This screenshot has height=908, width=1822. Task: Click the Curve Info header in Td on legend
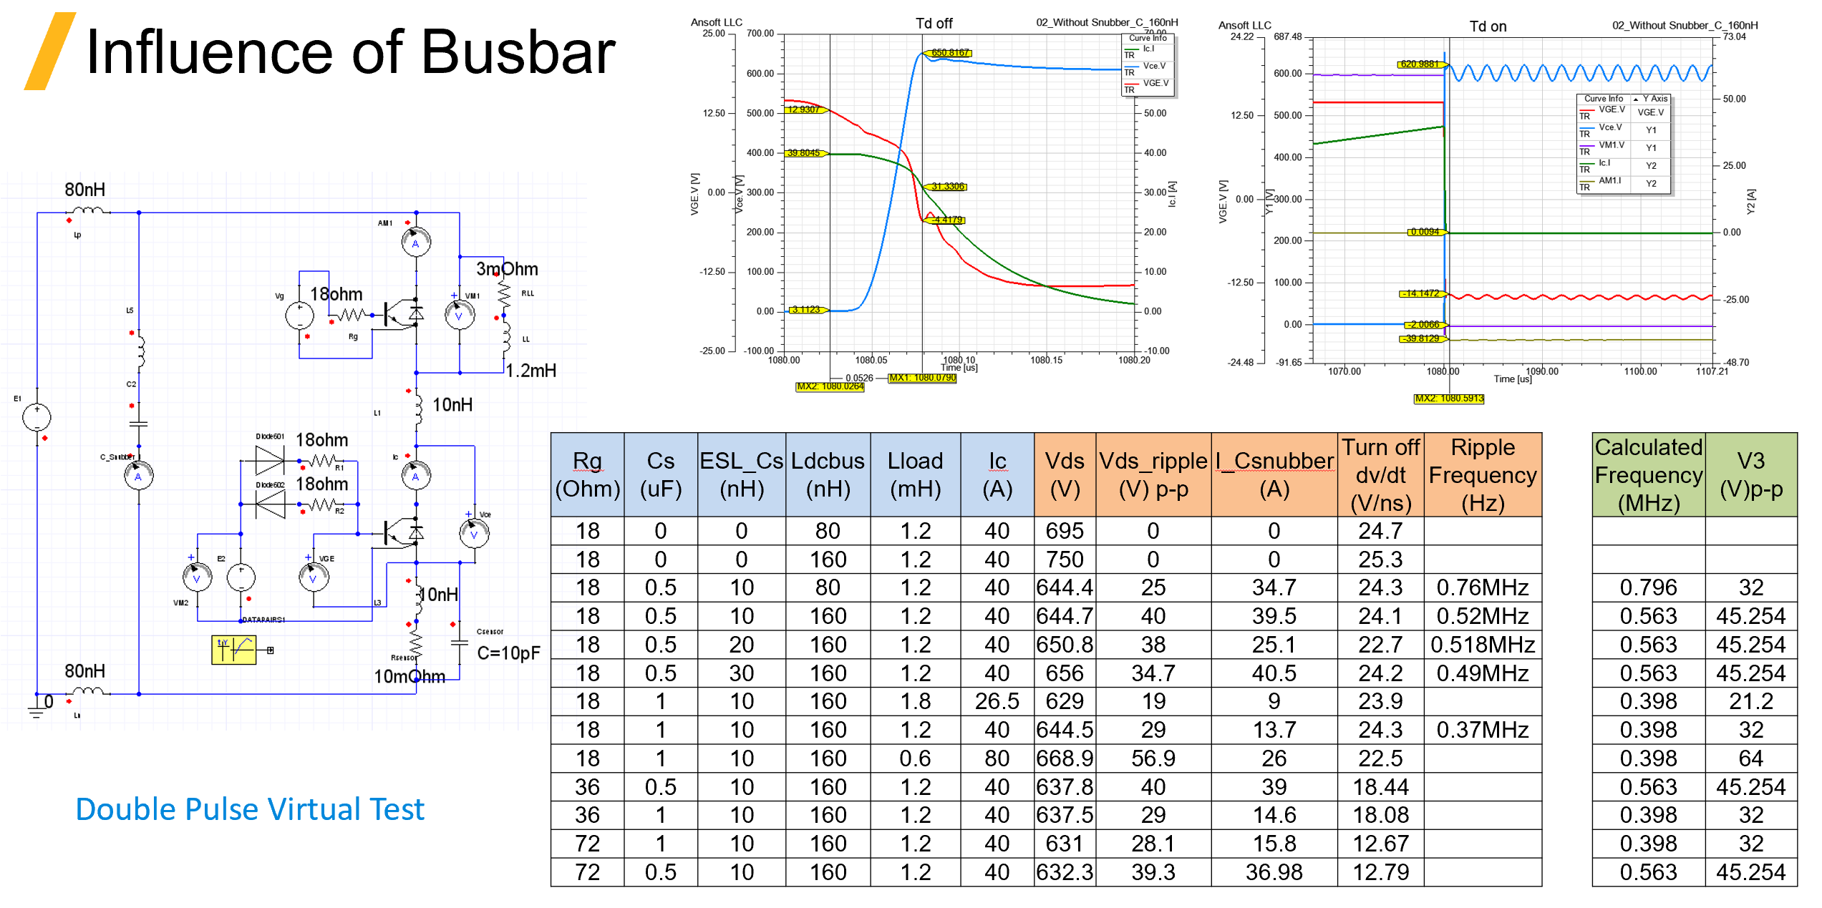1603,99
